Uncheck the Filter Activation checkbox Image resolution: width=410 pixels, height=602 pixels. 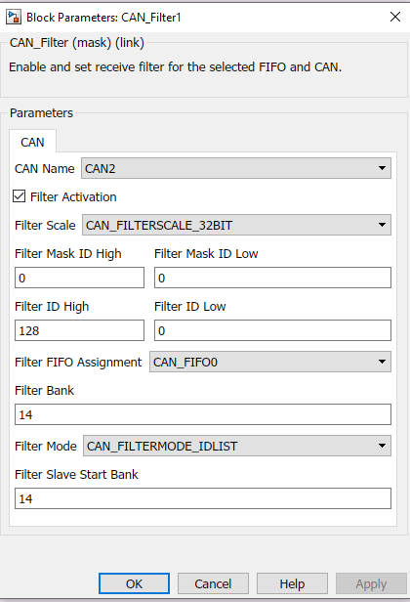[x=20, y=196]
